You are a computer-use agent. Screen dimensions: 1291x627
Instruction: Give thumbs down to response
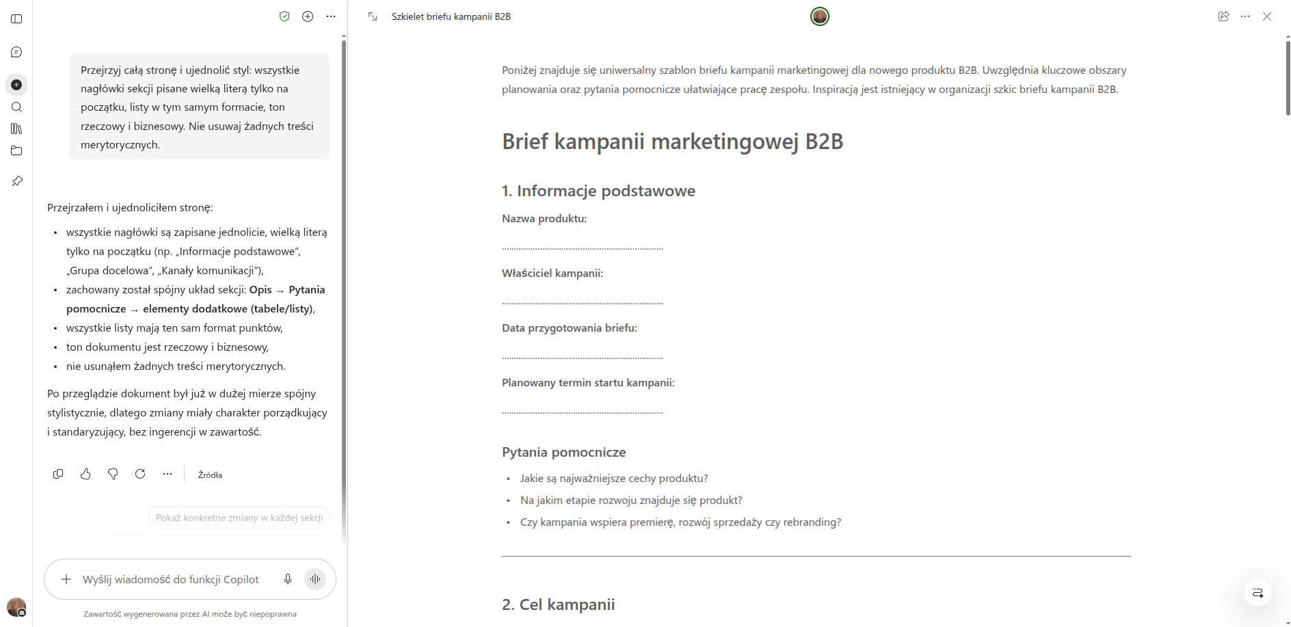[x=113, y=474]
